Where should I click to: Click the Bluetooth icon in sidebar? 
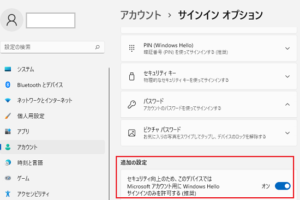pyautogui.click(x=8, y=84)
